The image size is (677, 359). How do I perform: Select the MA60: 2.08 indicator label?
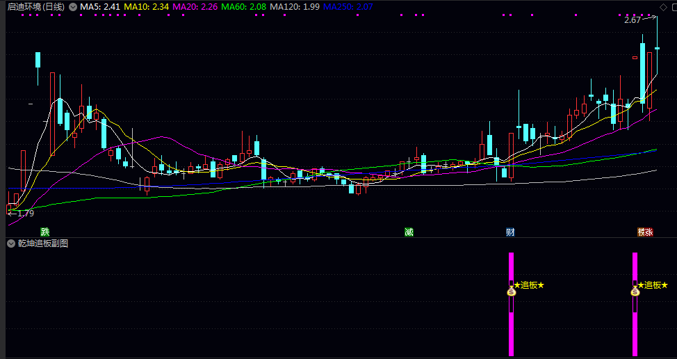click(x=243, y=7)
